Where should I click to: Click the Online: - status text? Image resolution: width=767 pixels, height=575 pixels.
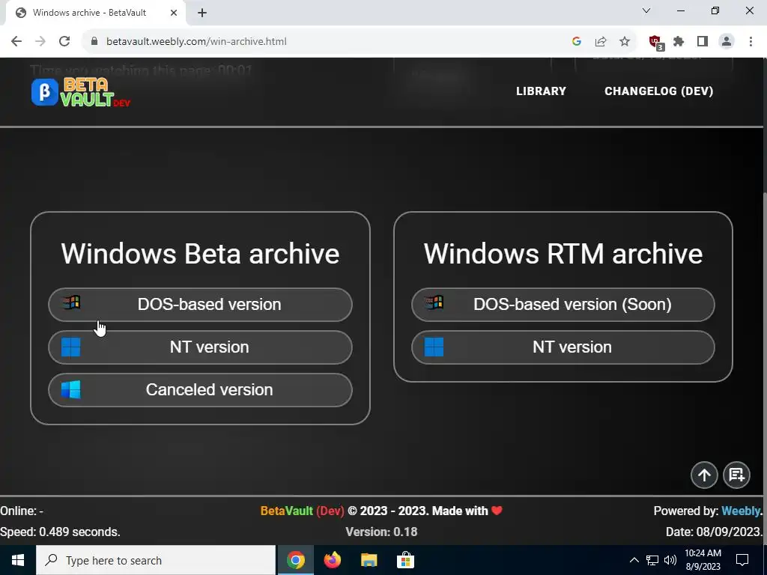click(22, 511)
